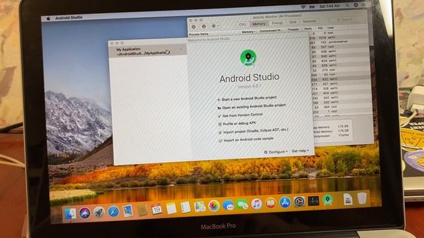Switch to Network tab in Activity Monitor
This screenshot has width=424, height=238.
pyautogui.click(x=309, y=21)
